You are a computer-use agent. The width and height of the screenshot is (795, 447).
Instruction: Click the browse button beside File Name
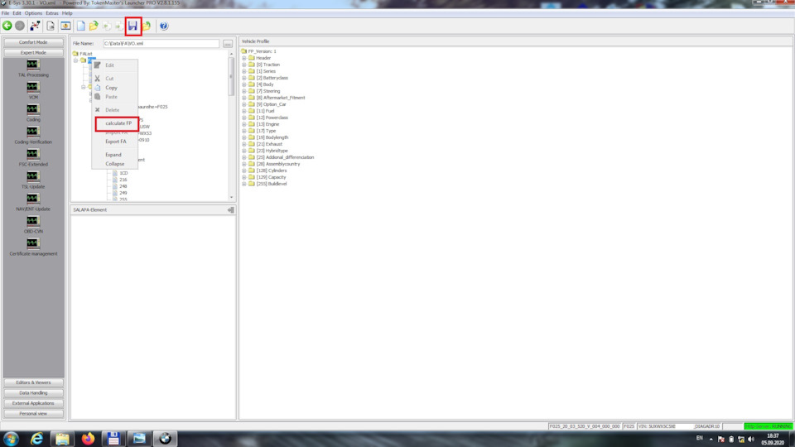(228, 44)
